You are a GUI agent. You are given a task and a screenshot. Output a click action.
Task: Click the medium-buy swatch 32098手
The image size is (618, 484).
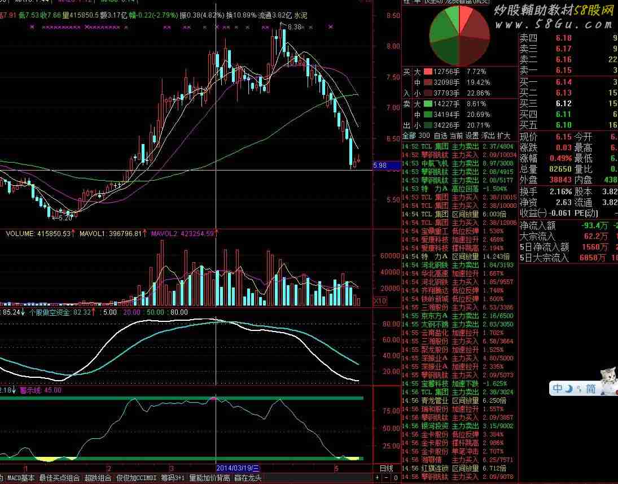coord(428,82)
